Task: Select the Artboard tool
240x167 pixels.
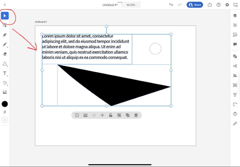Action: pos(5,83)
